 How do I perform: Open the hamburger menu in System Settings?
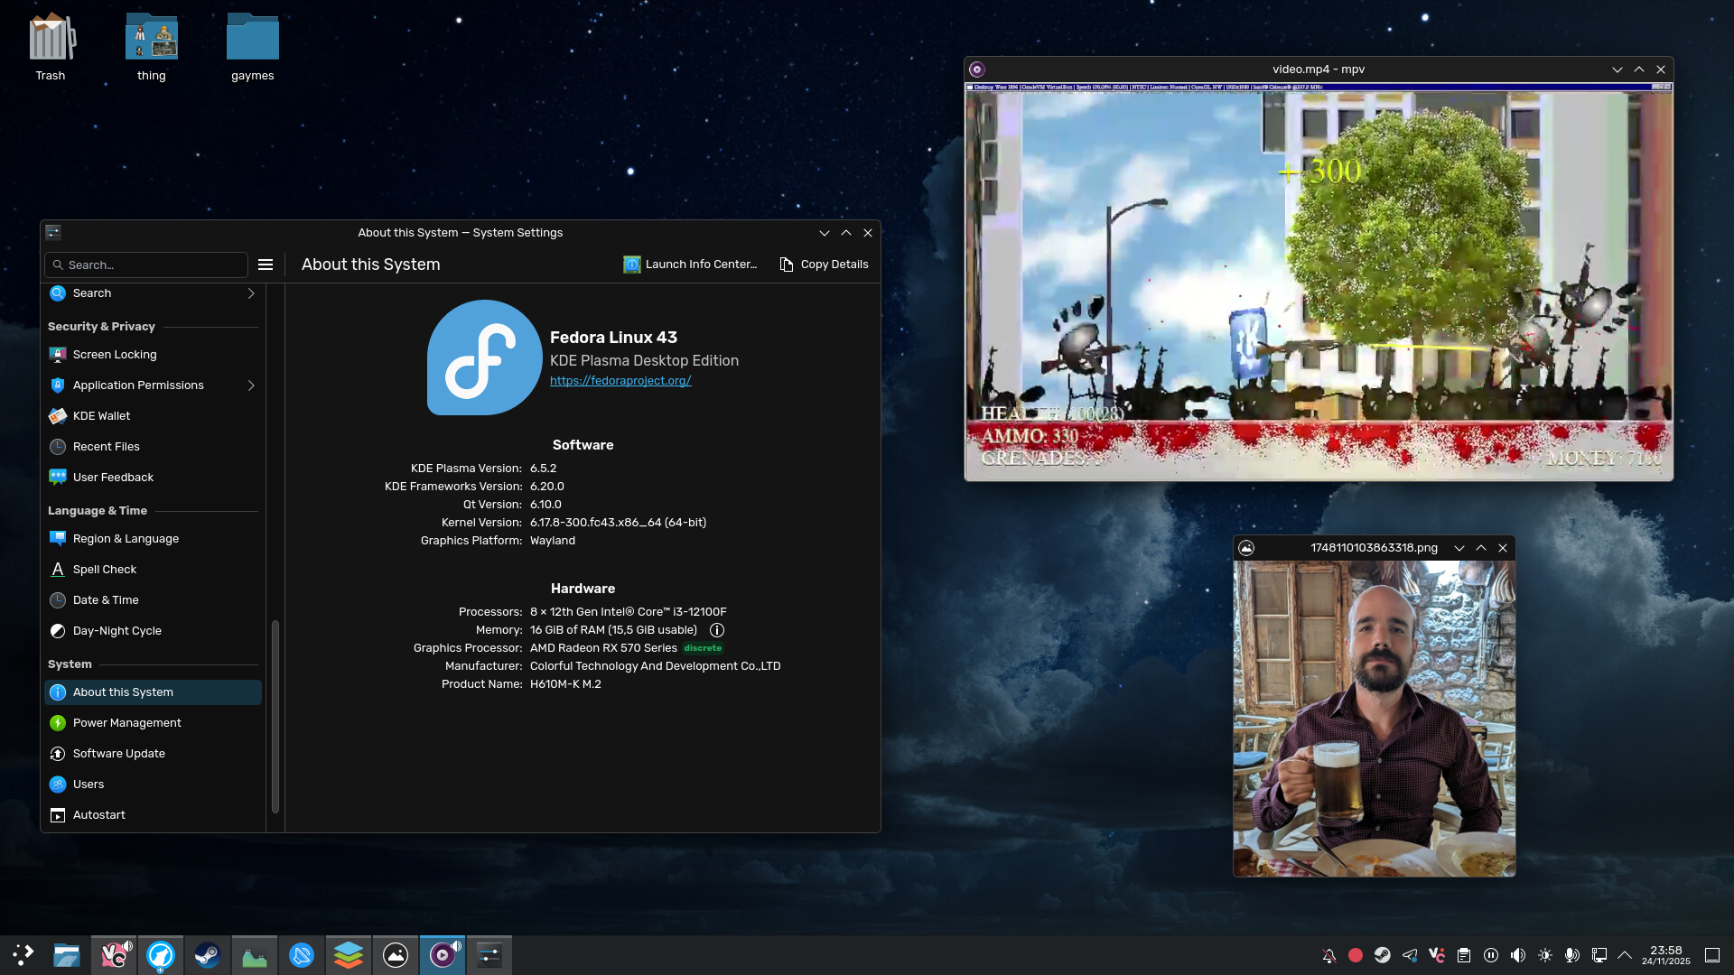pyautogui.click(x=266, y=265)
